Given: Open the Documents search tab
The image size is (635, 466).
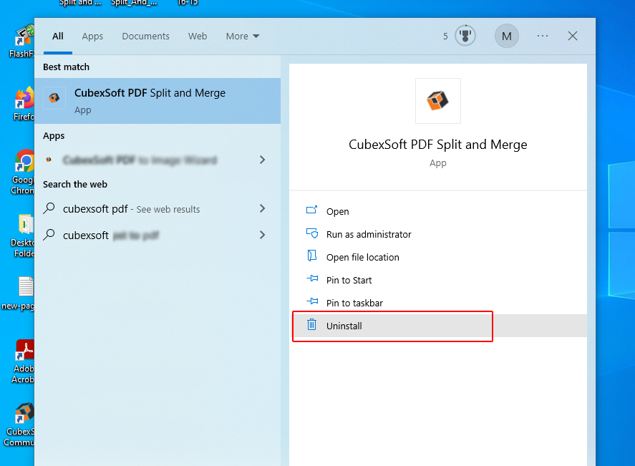Looking at the screenshot, I should click(146, 36).
